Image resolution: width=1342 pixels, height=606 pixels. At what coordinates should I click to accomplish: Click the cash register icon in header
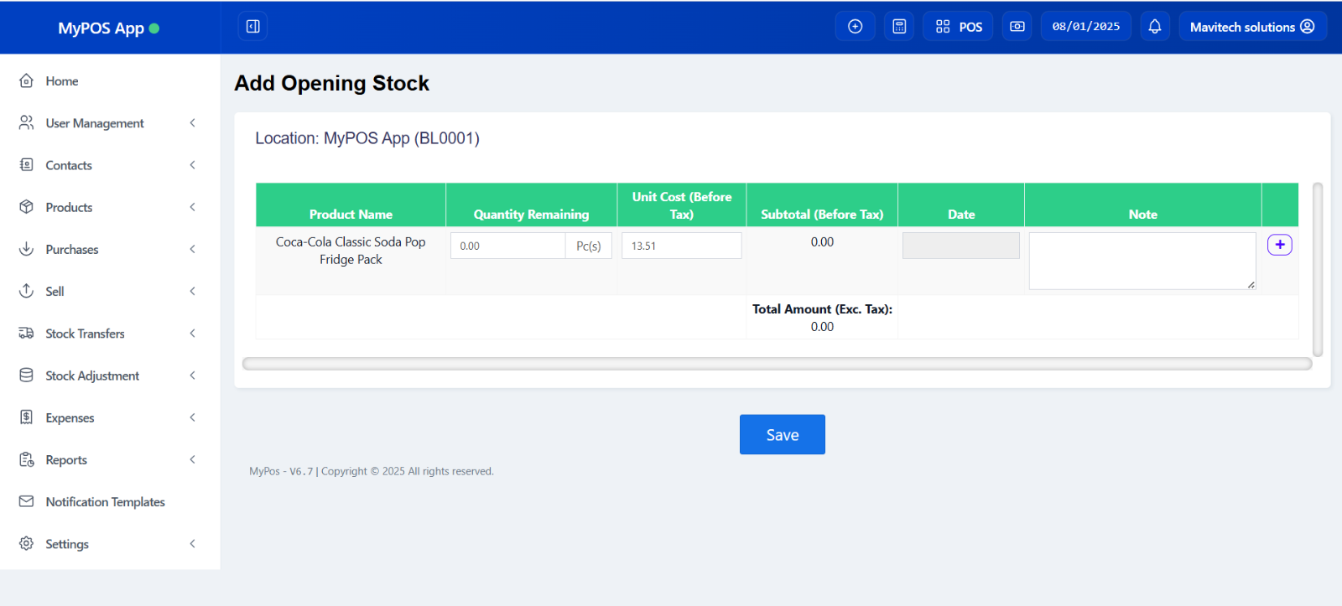coord(1017,27)
